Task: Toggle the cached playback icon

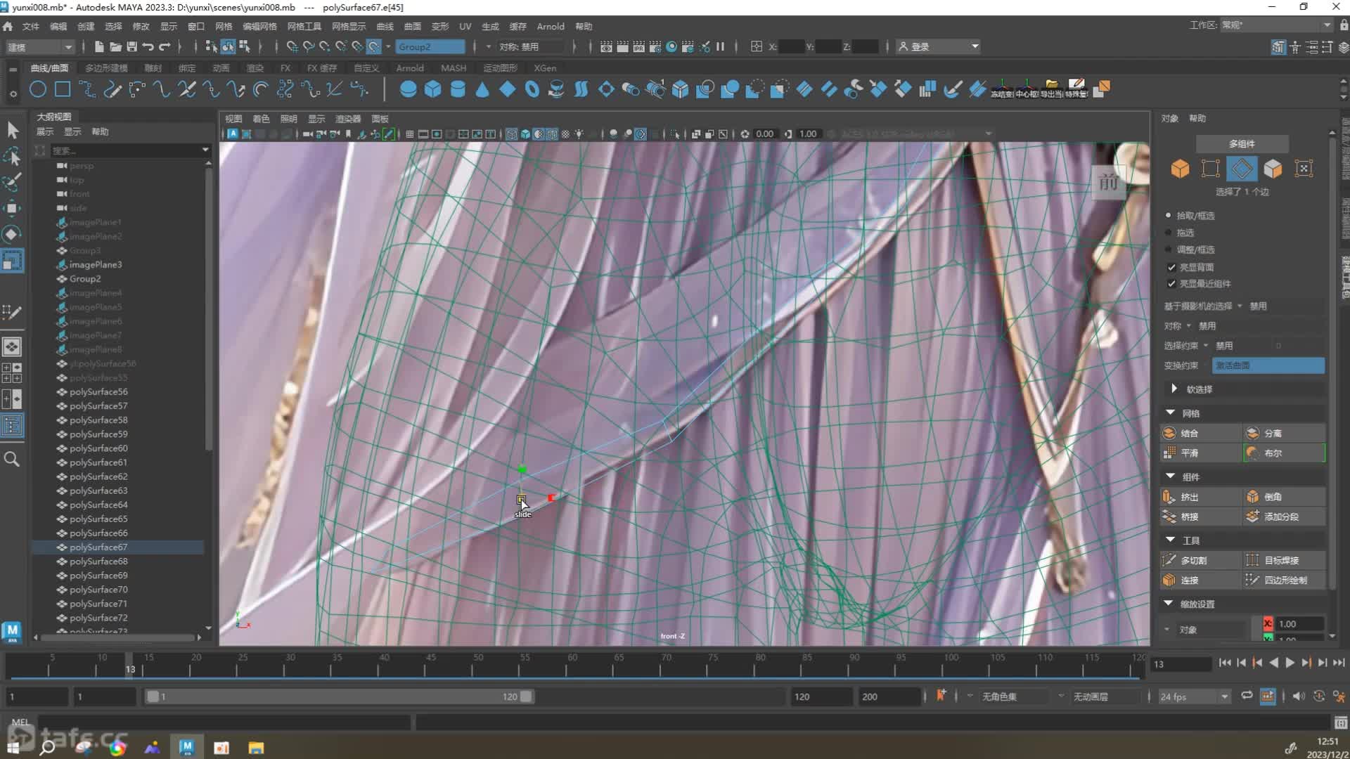Action: click(1268, 696)
